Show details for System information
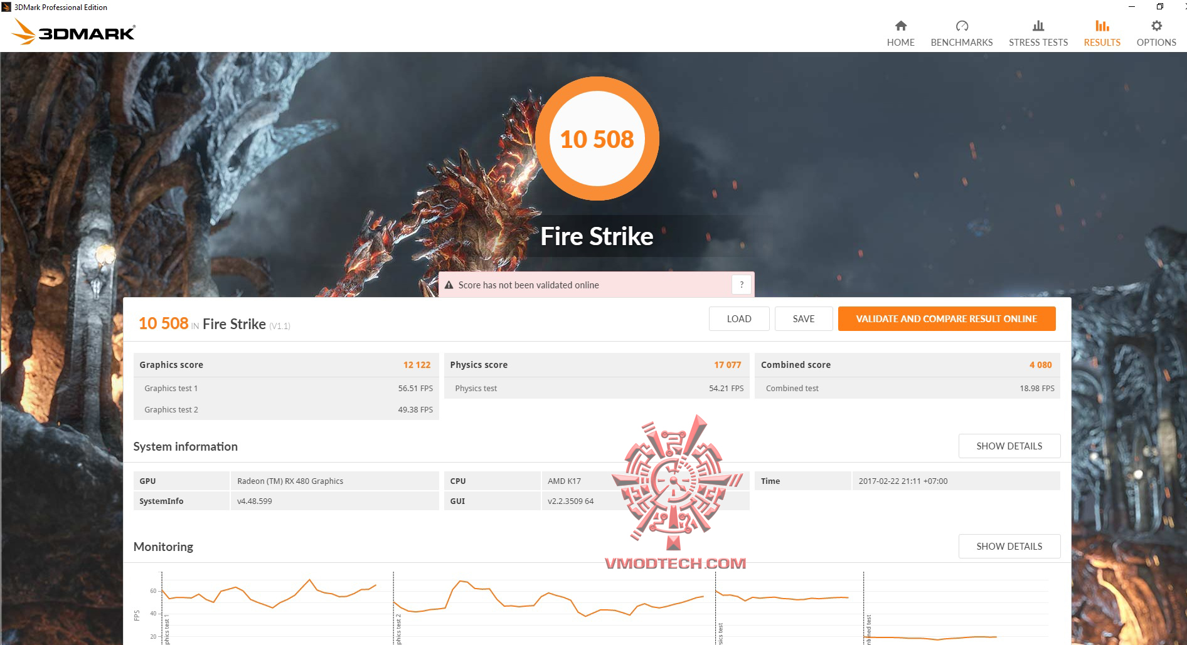Viewport: 1187px width, 645px height. (x=1009, y=446)
